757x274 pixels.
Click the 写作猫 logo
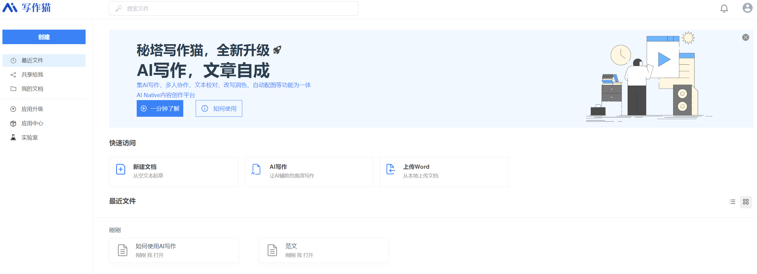pyautogui.click(x=27, y=8)
